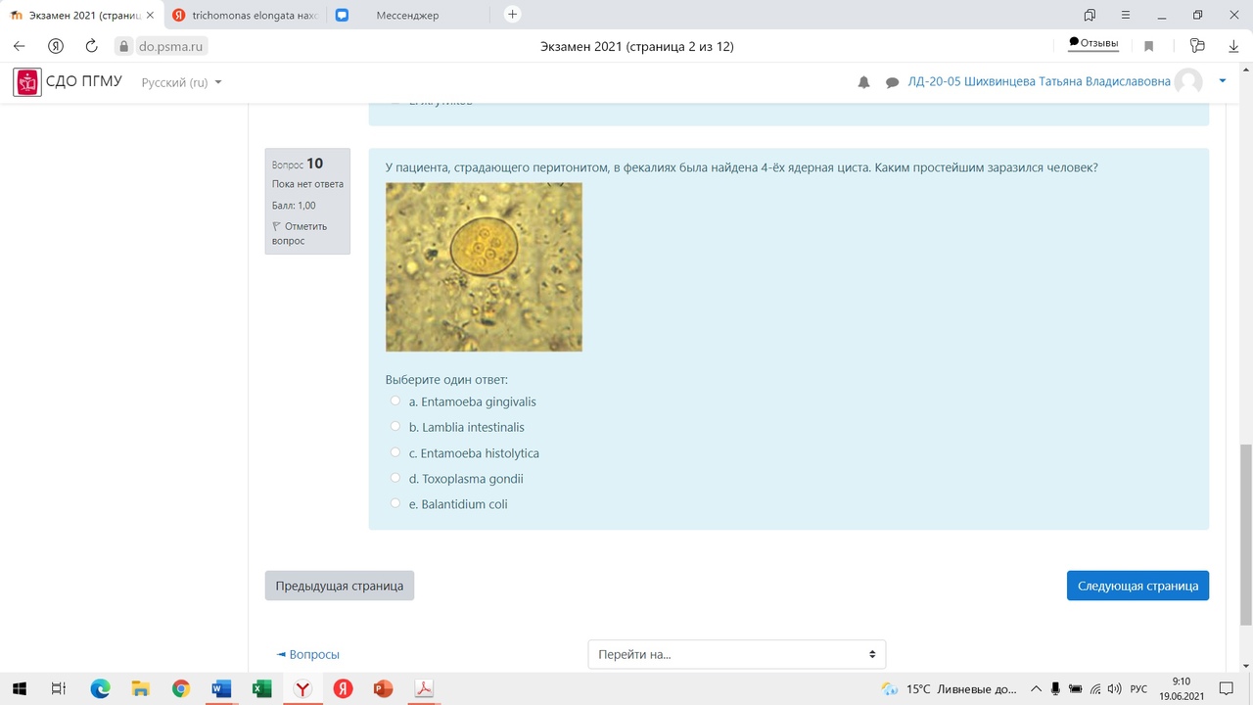
Task: Open the Русский (ru) language dropdown
Action: tap(182, 82)
